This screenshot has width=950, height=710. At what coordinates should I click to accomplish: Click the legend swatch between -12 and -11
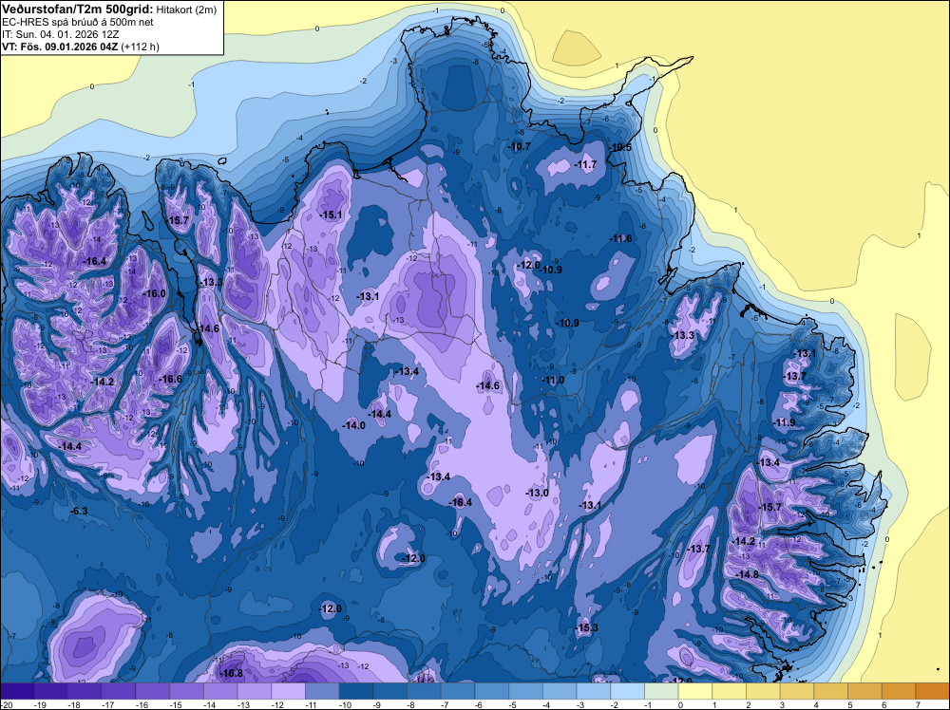[x=289, y=691]
